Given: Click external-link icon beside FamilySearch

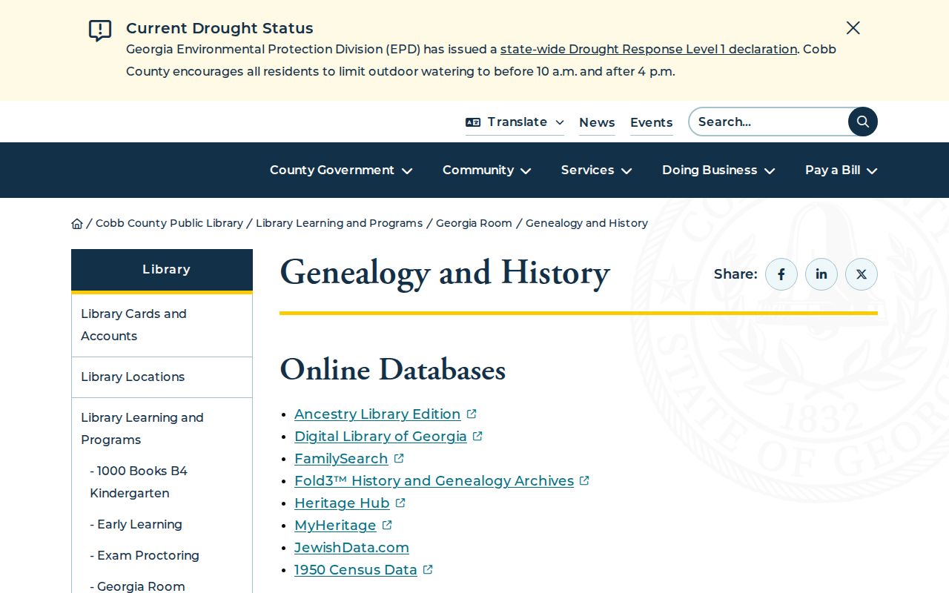Looking at the screenshot, I should click(399, 458).
